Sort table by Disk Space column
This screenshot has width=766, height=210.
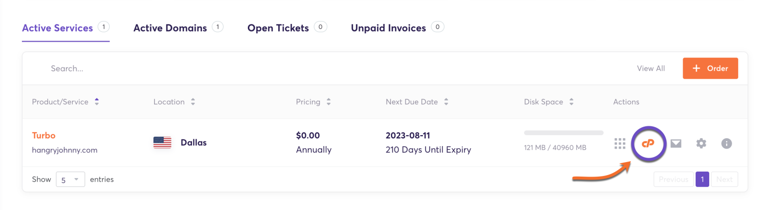pyautogui.click(x=571, y=102)
